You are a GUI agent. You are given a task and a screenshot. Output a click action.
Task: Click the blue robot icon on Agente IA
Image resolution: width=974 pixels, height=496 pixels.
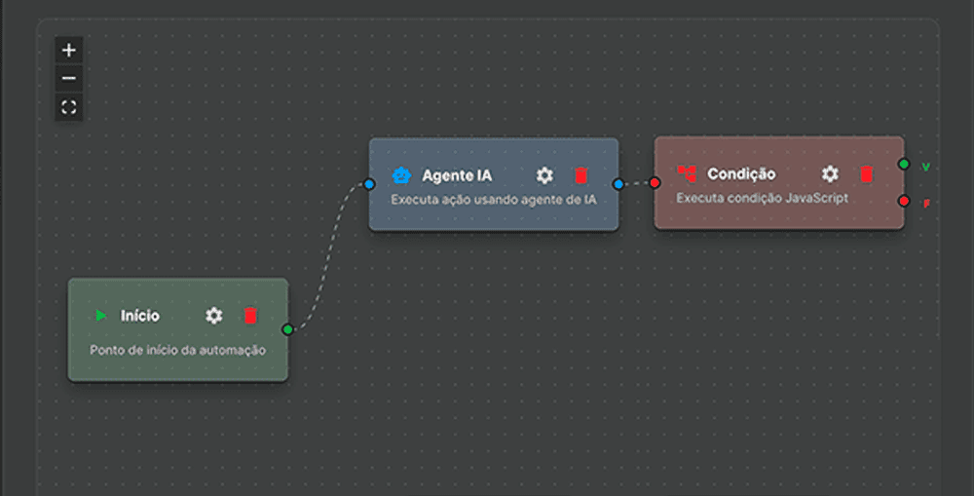coord(401,175)
